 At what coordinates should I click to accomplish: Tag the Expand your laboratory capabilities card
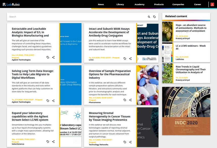[x=48, y=142]
